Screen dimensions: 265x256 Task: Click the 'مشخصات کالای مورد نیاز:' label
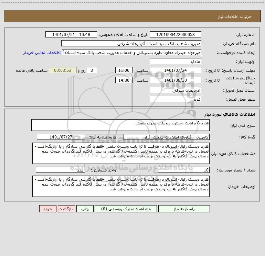[233, 154]
